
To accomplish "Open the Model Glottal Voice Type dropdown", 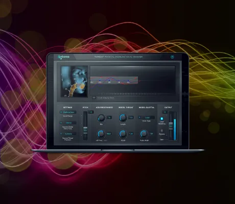I will 147,117.
